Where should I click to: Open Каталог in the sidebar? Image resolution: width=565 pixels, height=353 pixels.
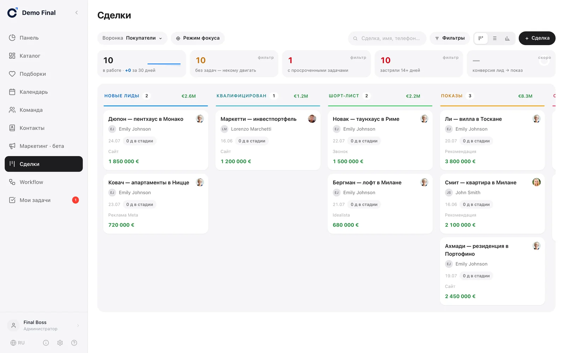click(x=43, y=56)
